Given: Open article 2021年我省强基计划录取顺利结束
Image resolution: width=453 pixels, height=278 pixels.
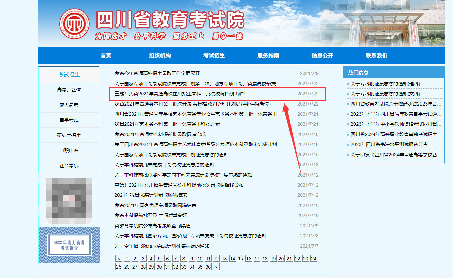Looking at the screenshot, I should tap(151, 195).
